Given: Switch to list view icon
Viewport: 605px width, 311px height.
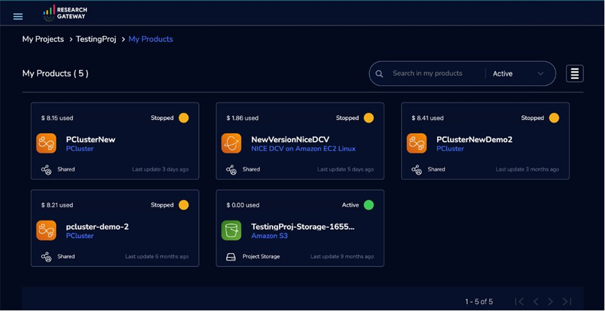Looking at the screenshot, I should (x=575, y=73).
